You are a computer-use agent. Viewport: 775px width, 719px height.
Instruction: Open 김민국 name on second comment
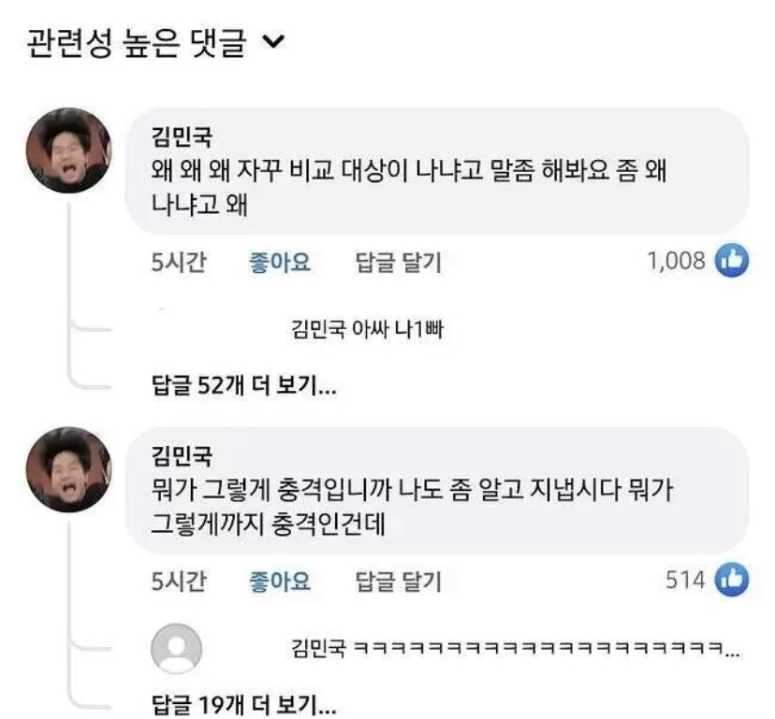point(182,455)
